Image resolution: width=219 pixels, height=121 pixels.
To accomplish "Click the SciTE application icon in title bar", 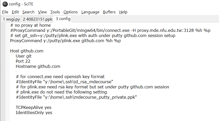I will point(5,4).
